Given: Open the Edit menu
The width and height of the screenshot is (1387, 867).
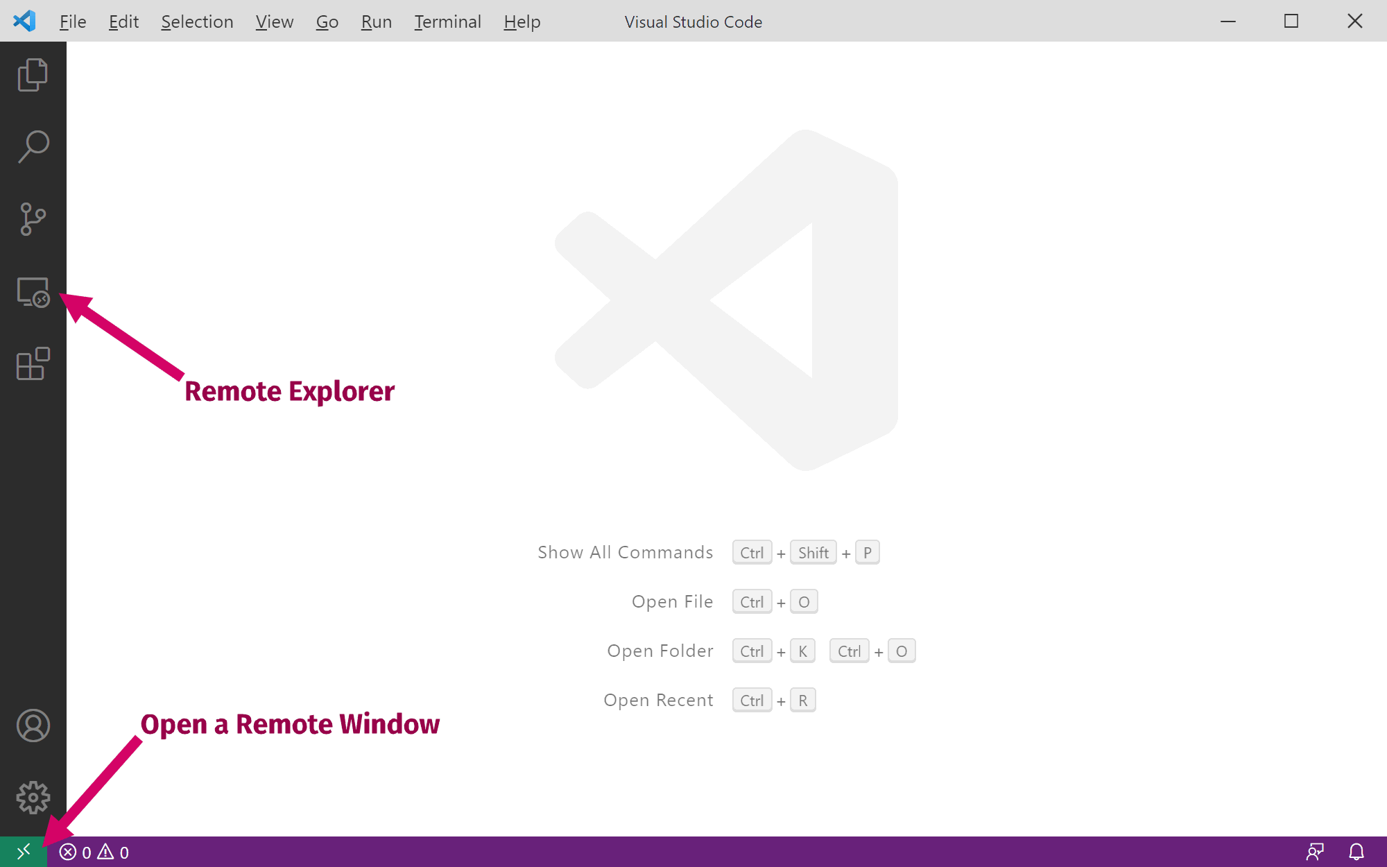Looking at the screenshot, I should click(x=123, y=22).
